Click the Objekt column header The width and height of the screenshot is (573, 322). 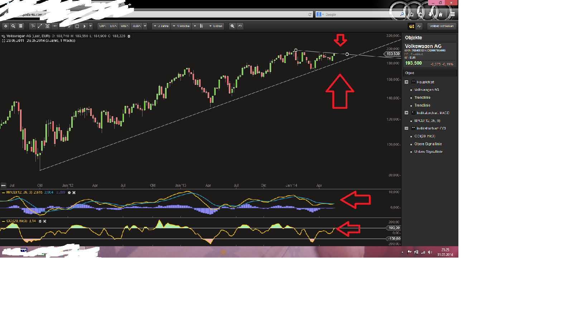click(x=429, y=73)
